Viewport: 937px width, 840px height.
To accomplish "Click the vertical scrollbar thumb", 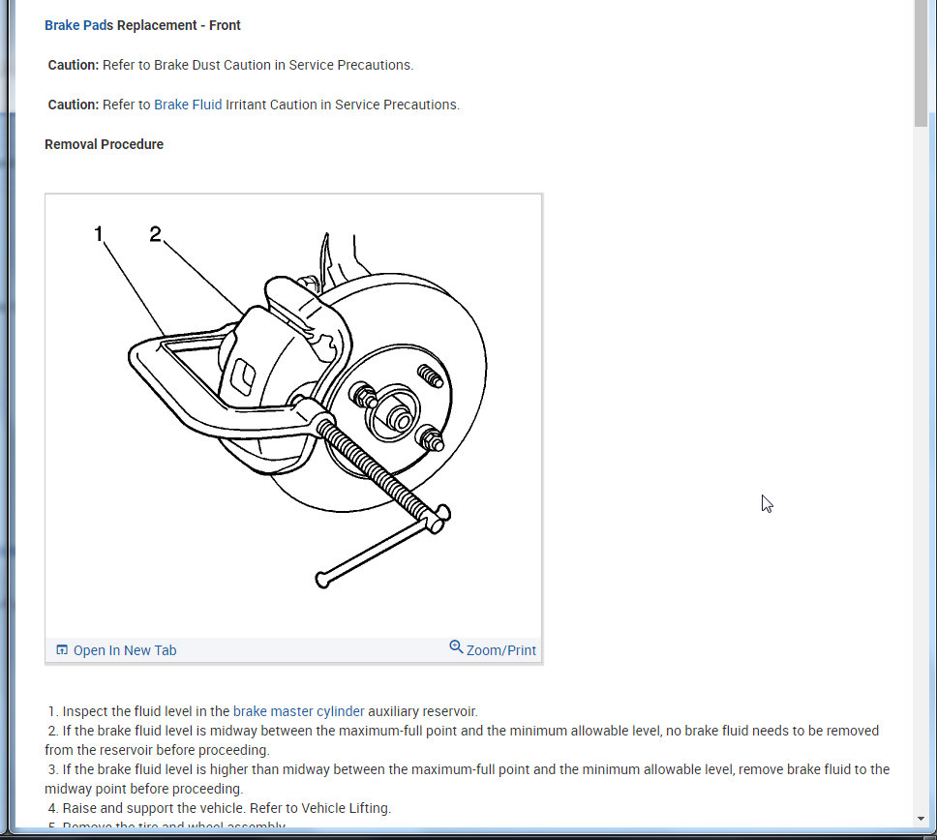I will [x=921, y=63].
